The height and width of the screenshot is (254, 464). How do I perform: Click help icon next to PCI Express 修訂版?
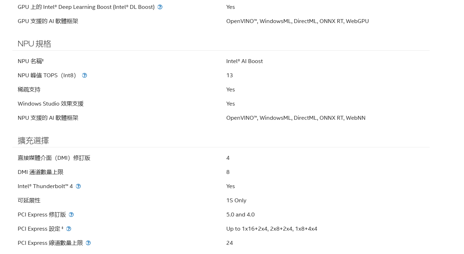coord(71,215)
